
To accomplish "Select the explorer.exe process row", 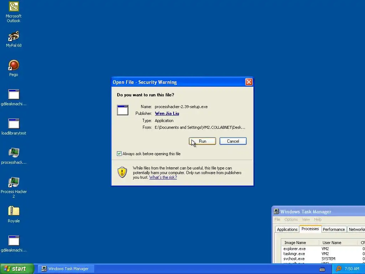I will [x=323, y=249].
